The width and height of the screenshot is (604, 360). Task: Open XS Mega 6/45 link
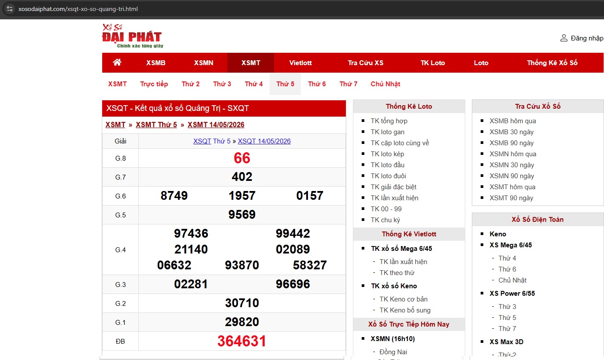[x=511, y=245]
